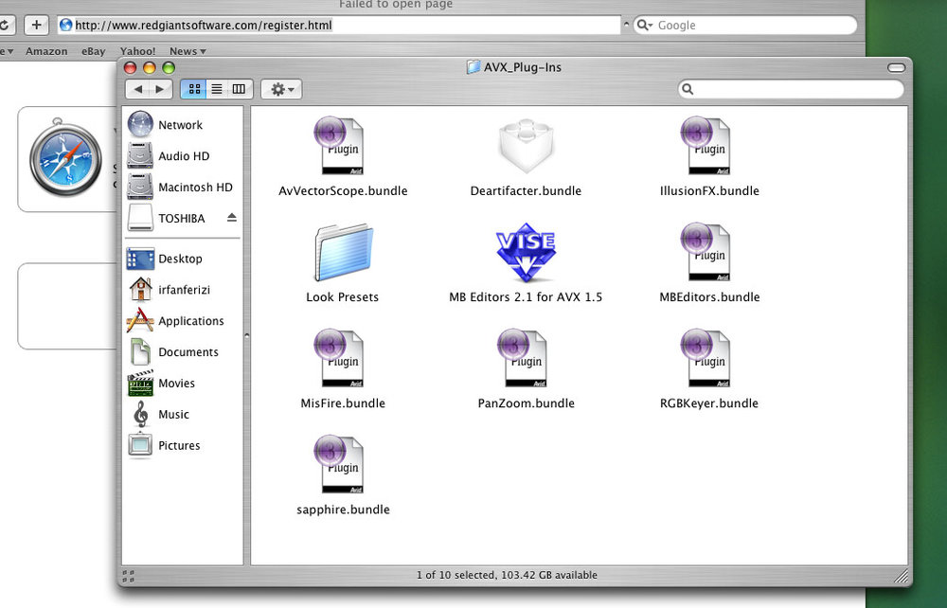
Task: Select the AvVectorScope.bundle plugin icon
Action: point(340,146)
